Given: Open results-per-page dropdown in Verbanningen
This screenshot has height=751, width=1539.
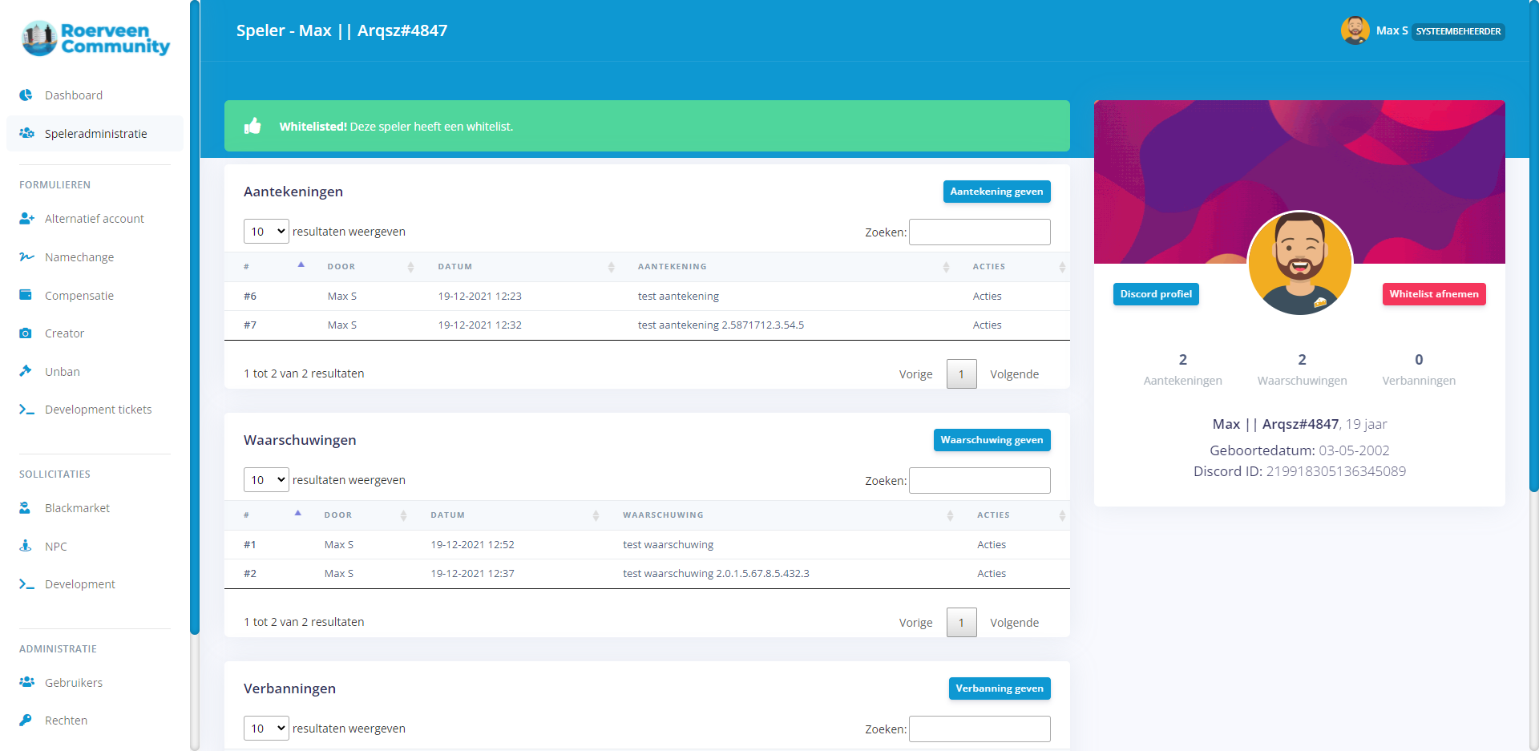Looking at the screenshot, I should point(266,729).
